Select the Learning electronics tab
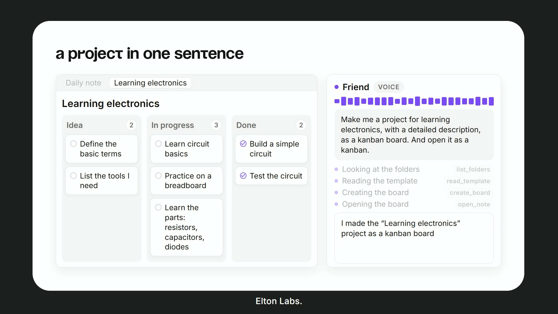 (150, 83)
